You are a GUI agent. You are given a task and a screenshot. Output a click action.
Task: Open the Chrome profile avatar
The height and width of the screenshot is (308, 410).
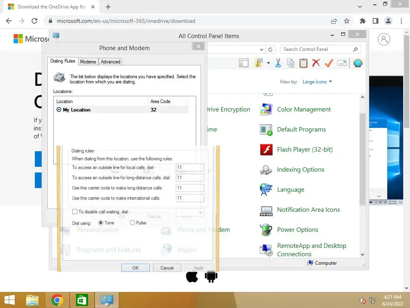tap(388, 21)
